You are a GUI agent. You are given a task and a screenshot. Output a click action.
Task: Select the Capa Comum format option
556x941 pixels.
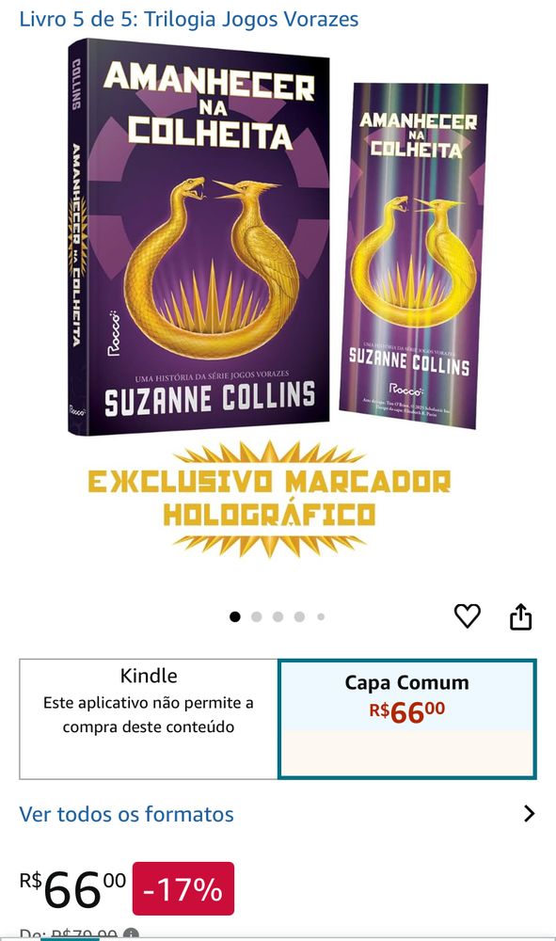click(407, 719)
